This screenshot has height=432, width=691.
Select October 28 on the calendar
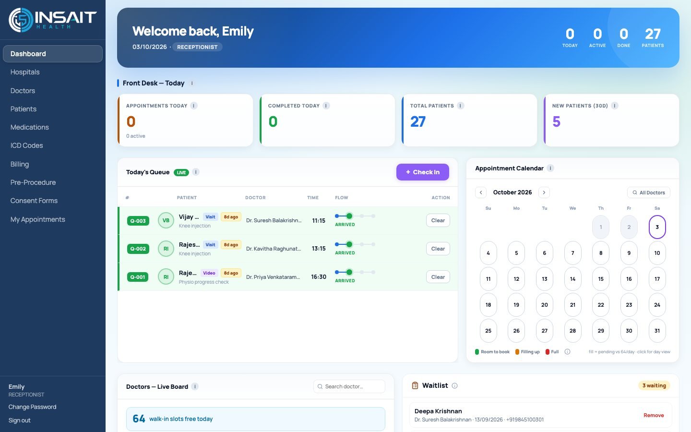pyautogui.click(x=572, y=331)
